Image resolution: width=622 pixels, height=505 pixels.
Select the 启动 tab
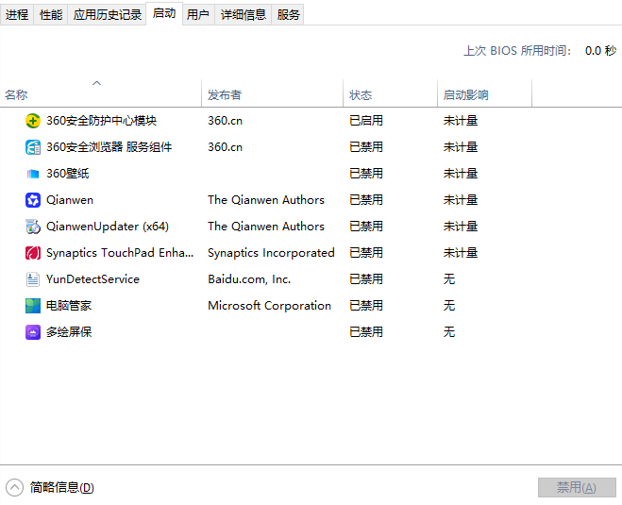(164, 13)
